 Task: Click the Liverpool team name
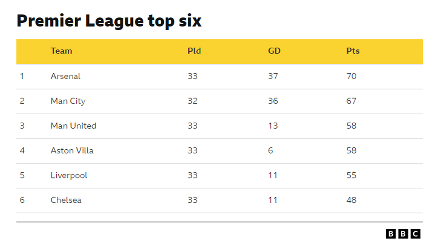point(69,175)
